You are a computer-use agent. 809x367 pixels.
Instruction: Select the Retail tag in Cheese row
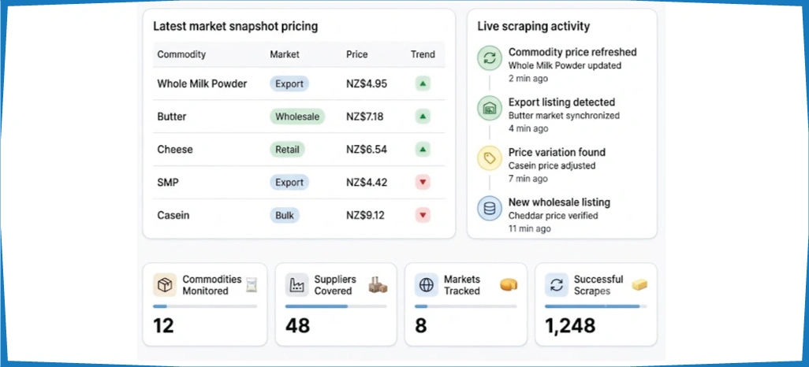point(287,150)
